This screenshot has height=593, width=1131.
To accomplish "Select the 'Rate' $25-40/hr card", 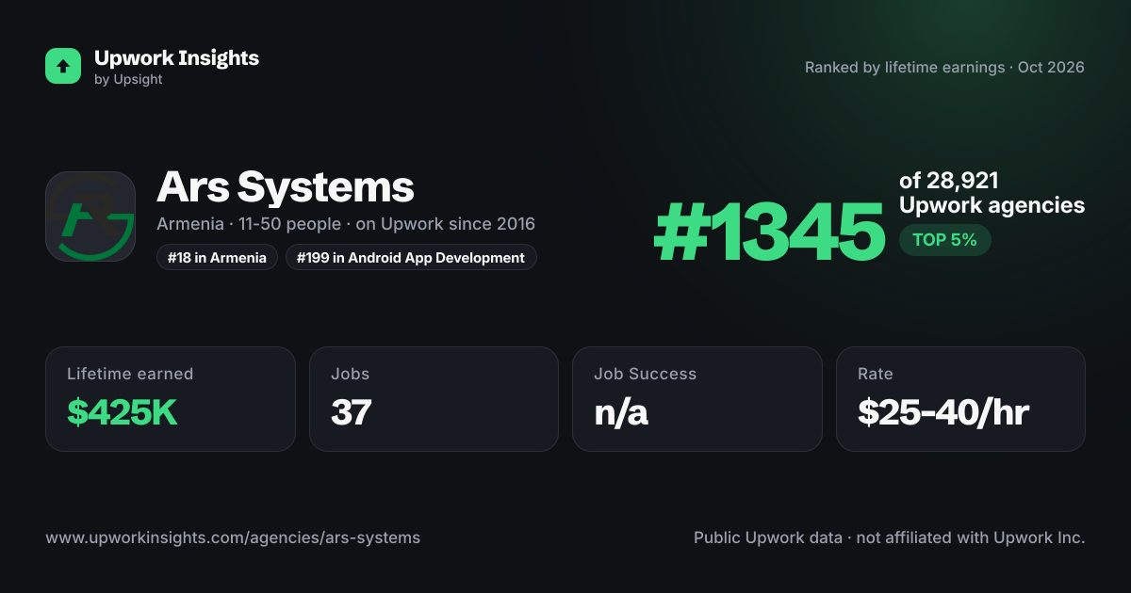I will tap(960, 399).
